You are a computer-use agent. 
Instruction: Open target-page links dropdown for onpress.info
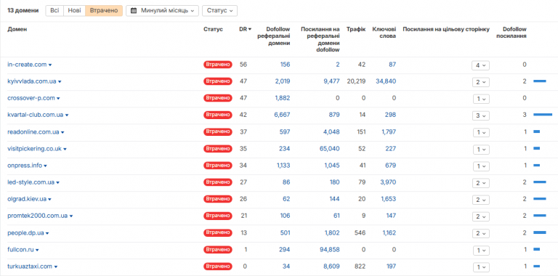click(481, 166)
